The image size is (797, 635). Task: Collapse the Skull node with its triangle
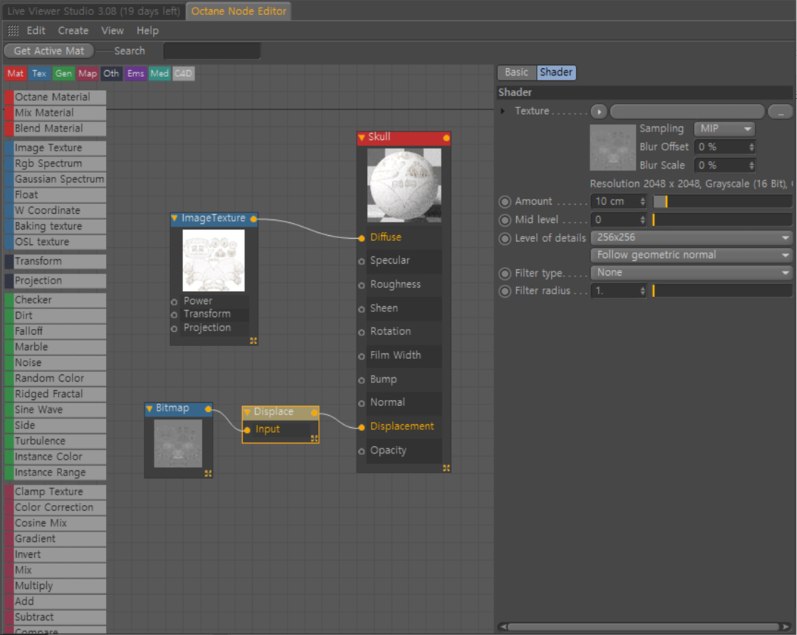(x=361, y=137)
